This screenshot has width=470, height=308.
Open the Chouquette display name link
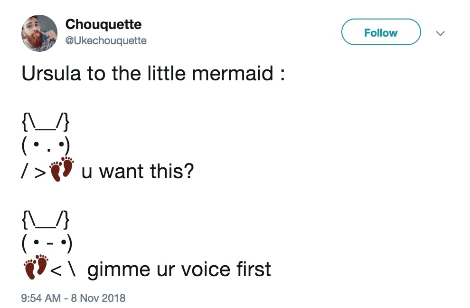coord(103,24)
